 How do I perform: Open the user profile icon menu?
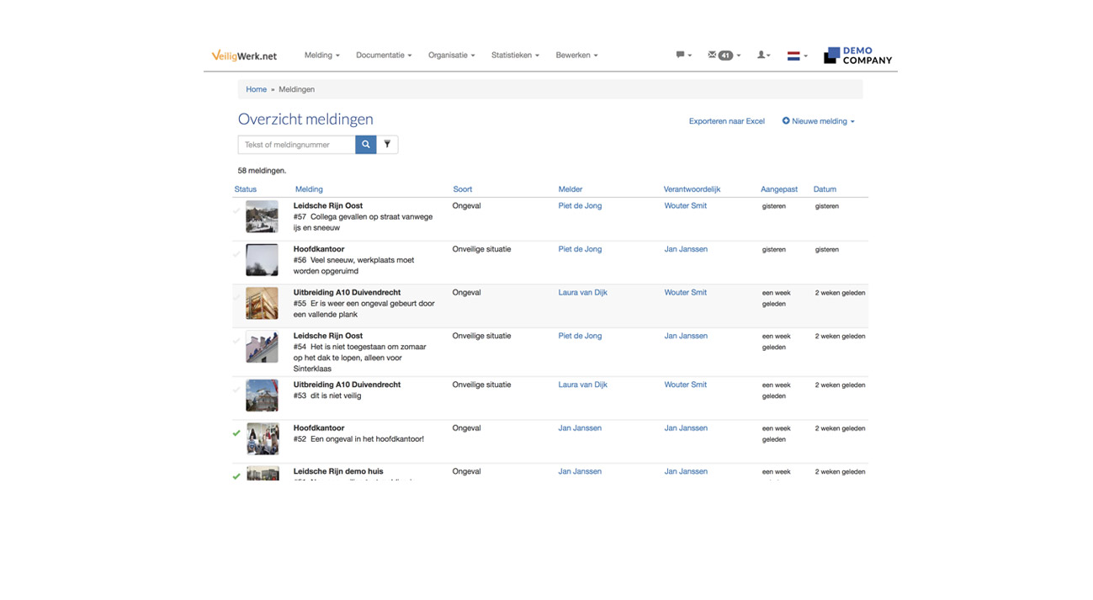[763, 56]
